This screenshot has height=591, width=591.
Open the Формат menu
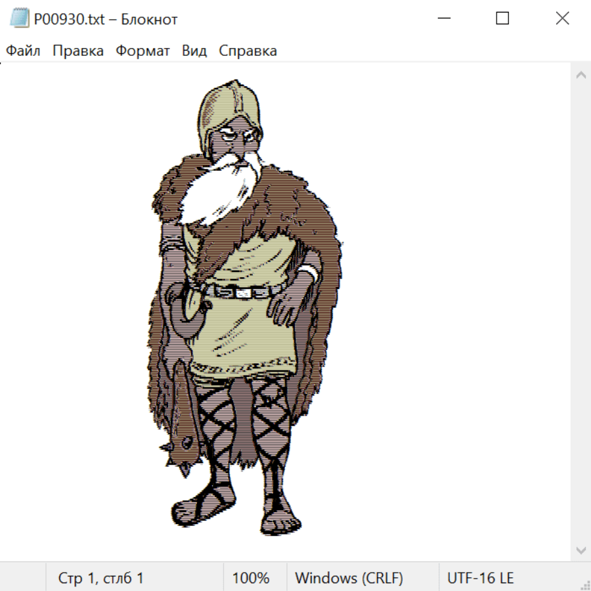pos(142,51)
